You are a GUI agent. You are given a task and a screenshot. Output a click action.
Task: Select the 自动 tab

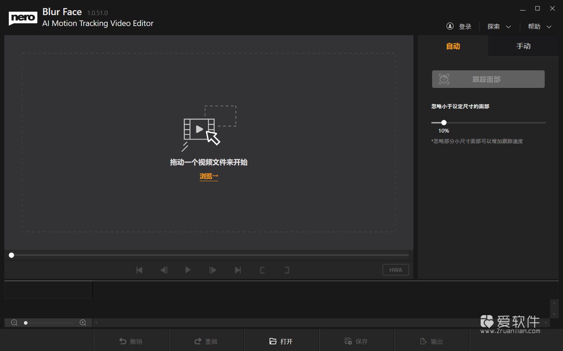[x=453, y=46]
